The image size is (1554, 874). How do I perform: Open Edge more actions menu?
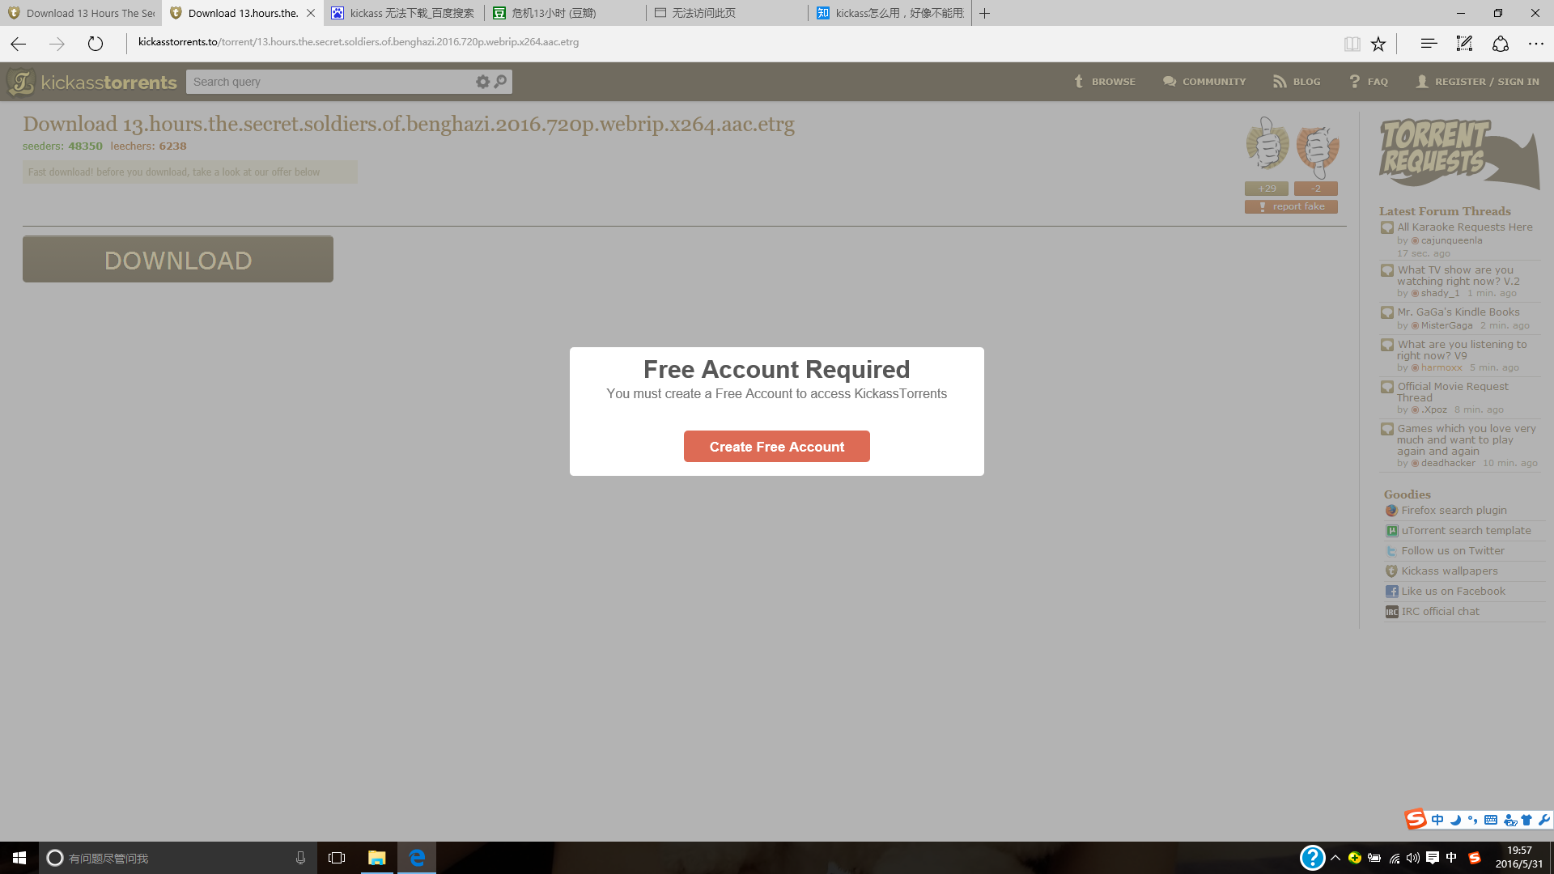tap(1535, 44)
